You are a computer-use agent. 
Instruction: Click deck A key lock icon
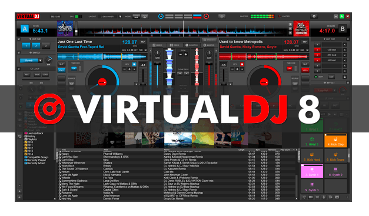coord(134,64)
